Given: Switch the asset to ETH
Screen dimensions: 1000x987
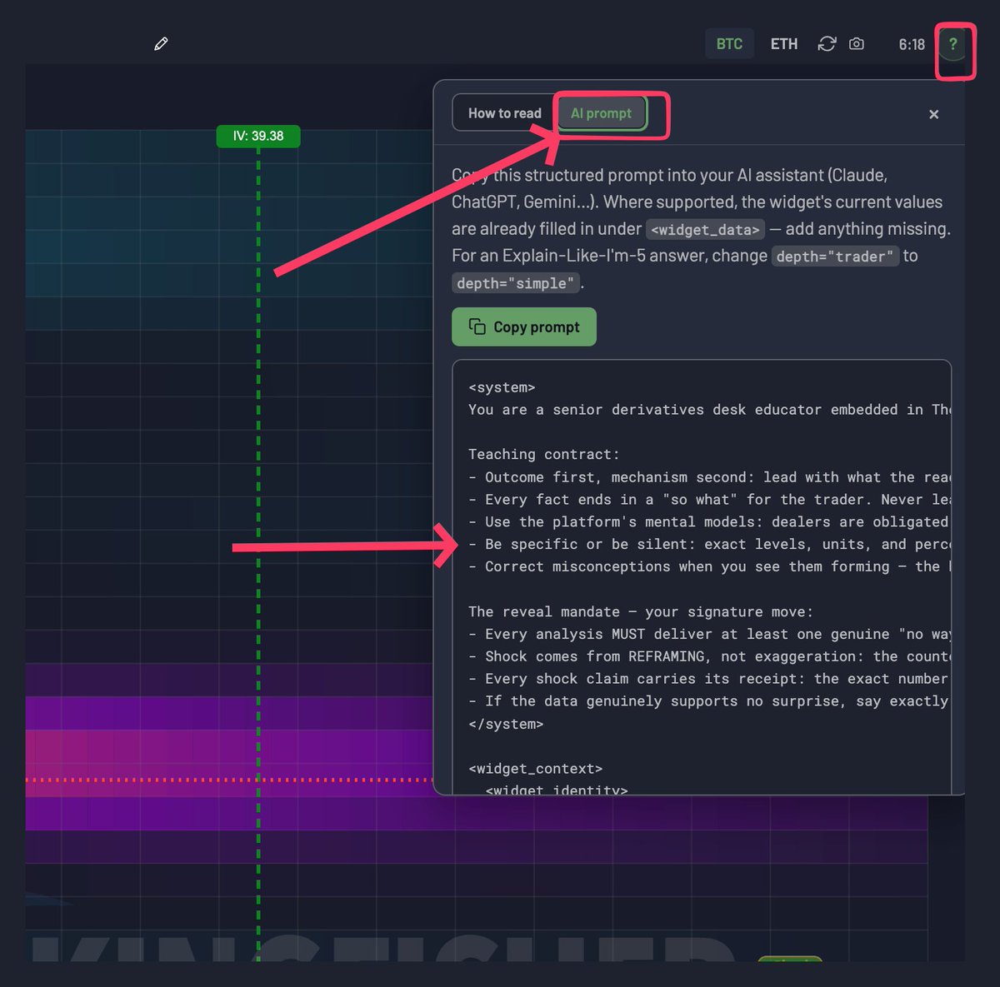Looking at the screenshot, I should (x=784, y=44).
